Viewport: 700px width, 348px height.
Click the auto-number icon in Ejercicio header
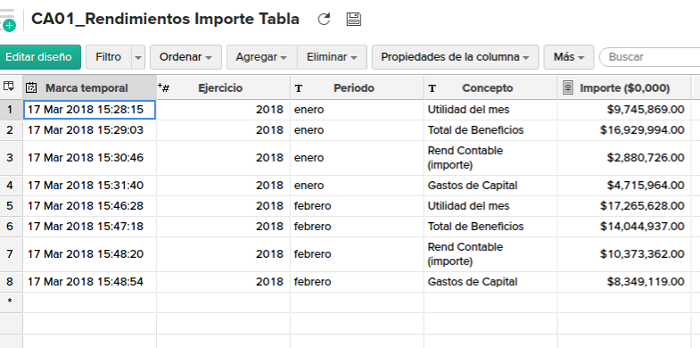[x=163, y=87]
